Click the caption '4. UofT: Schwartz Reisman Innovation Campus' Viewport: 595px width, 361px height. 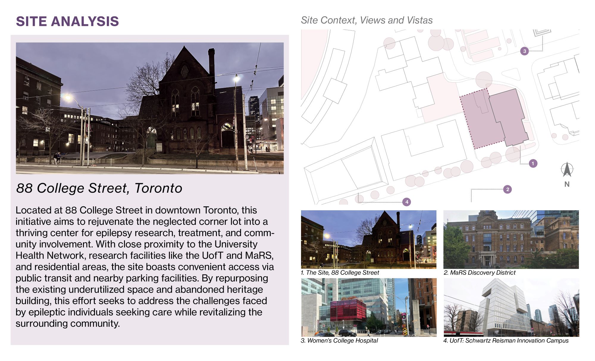506,341
